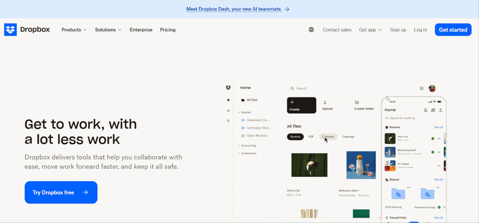Click Contact sales
Screen dimensions: 479x223
click(337, 30)
